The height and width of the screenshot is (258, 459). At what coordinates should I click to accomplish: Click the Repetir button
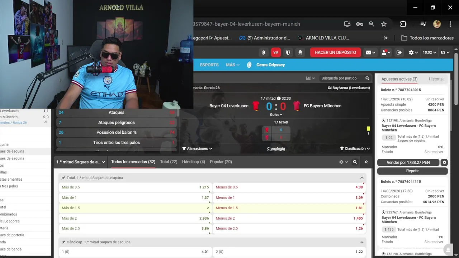[x=412, y=171]
